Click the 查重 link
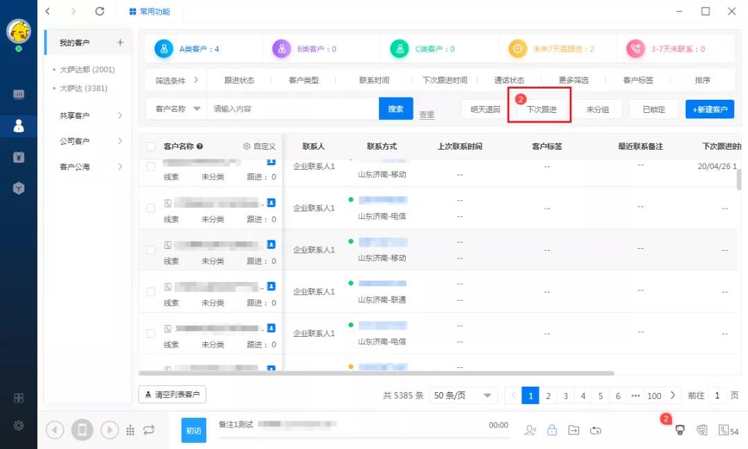This screenshot has height=449, width=748. pyautogui.click(x=427, y=114)
